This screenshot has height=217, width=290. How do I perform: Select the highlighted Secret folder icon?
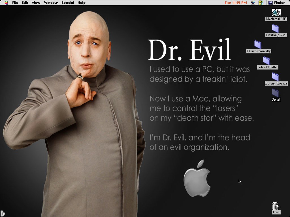click(275, 93)
